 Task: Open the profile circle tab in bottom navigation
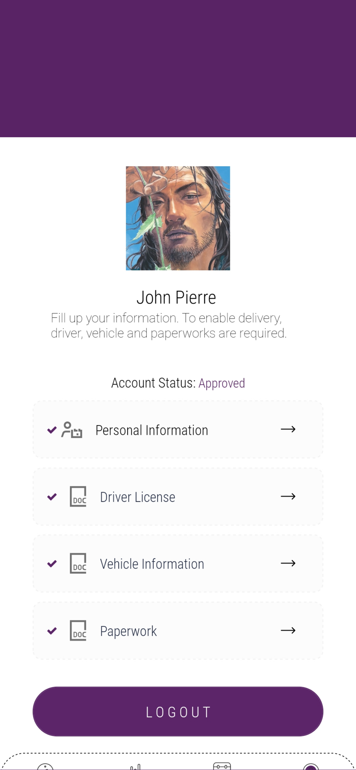pyautogui.click(x=311, y=767)
